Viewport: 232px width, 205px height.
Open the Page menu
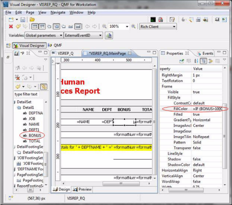tap(30, 13)
